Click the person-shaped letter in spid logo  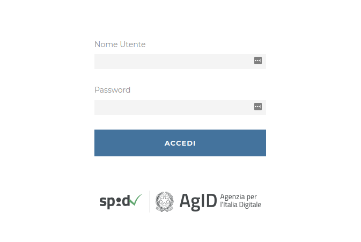pos(119,201)
